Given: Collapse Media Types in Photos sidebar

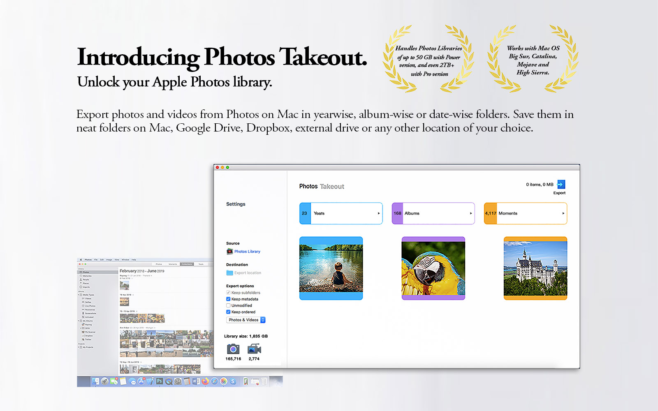Looking at the screenshot, I should [79, 295].
